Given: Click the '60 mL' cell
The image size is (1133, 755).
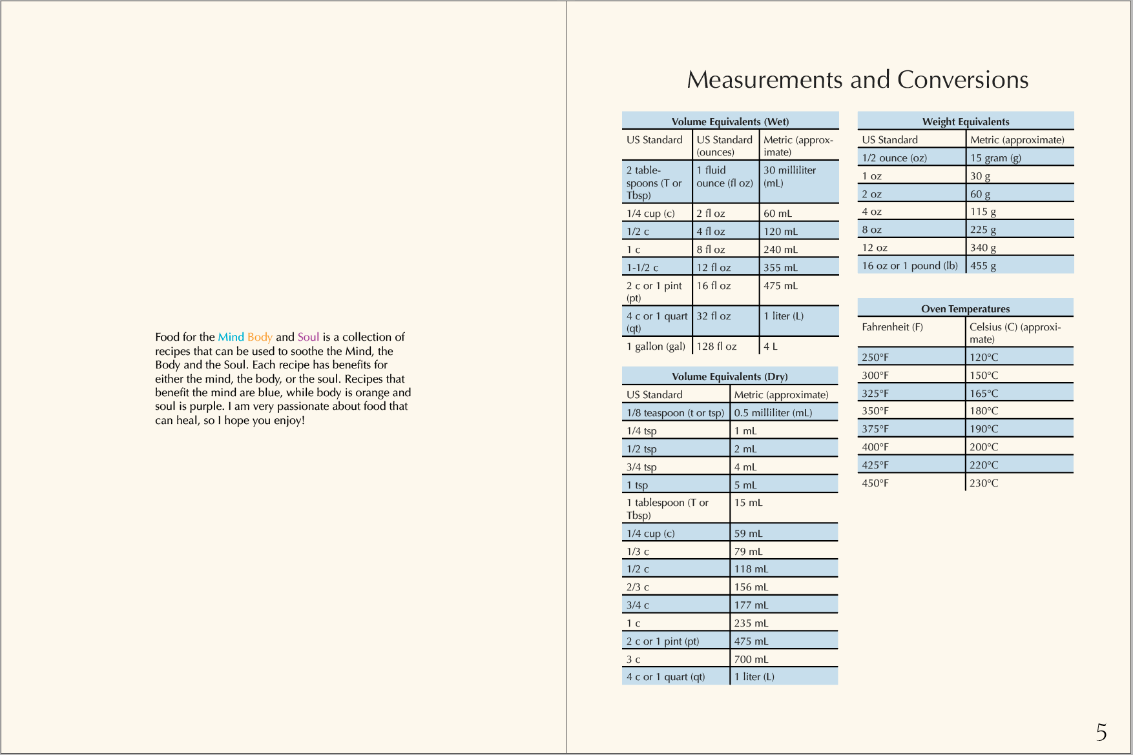Looking at the screenshot, I should tap(799, 213).
